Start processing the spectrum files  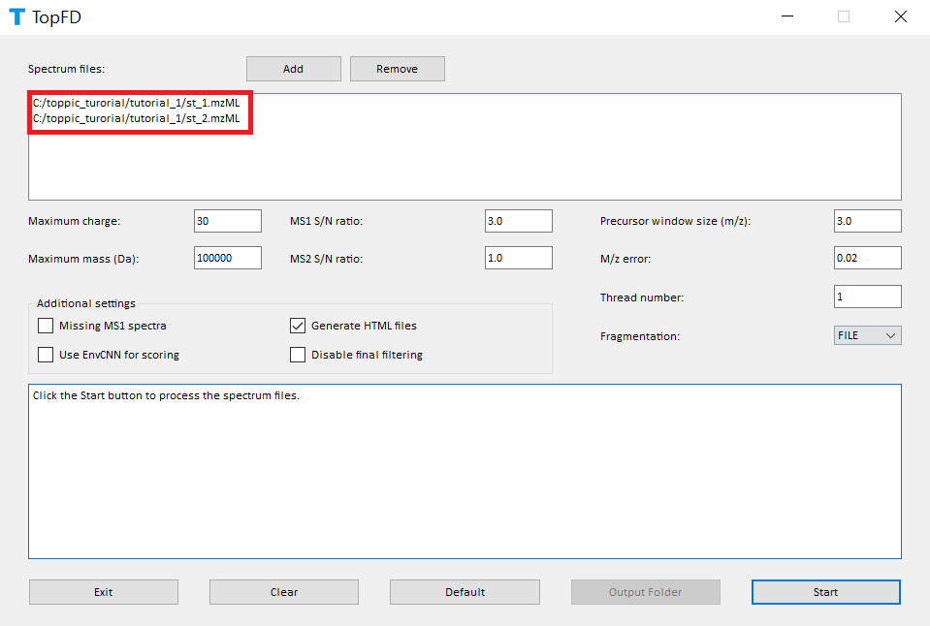(x=825, y=592)
